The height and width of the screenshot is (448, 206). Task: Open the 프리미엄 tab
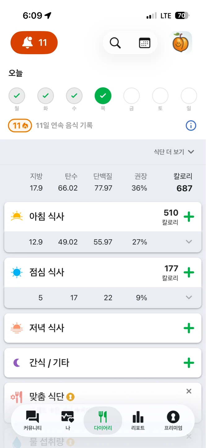pos(173,421)
